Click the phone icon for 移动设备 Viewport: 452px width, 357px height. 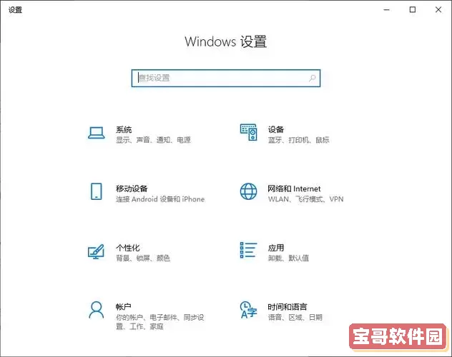97,191
